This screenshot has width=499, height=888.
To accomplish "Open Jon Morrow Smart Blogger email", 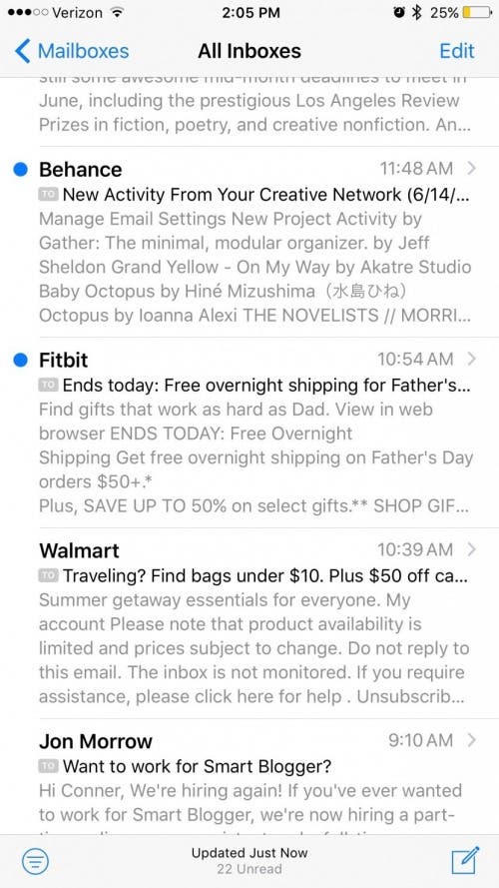I will (249, 776).
